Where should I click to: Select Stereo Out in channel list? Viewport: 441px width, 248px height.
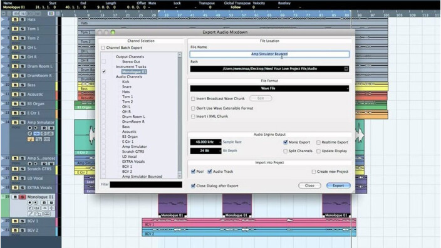[131, 61]
